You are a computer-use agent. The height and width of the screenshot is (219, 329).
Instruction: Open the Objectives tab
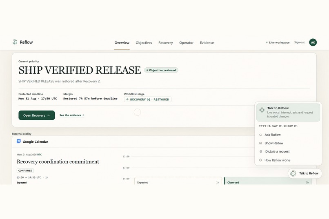(x=144, y=42)
